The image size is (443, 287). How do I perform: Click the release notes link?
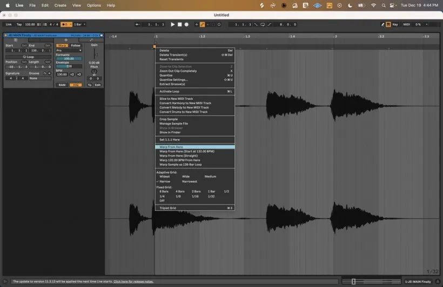tap(133, 282)
